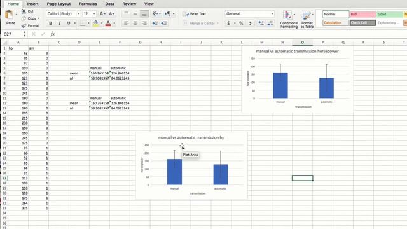Expand the Copy options arrow
The height and width of the screenshot is (229, 407).
[39, 18]
